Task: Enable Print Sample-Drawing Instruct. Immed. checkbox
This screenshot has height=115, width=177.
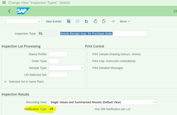Action: 89,54
